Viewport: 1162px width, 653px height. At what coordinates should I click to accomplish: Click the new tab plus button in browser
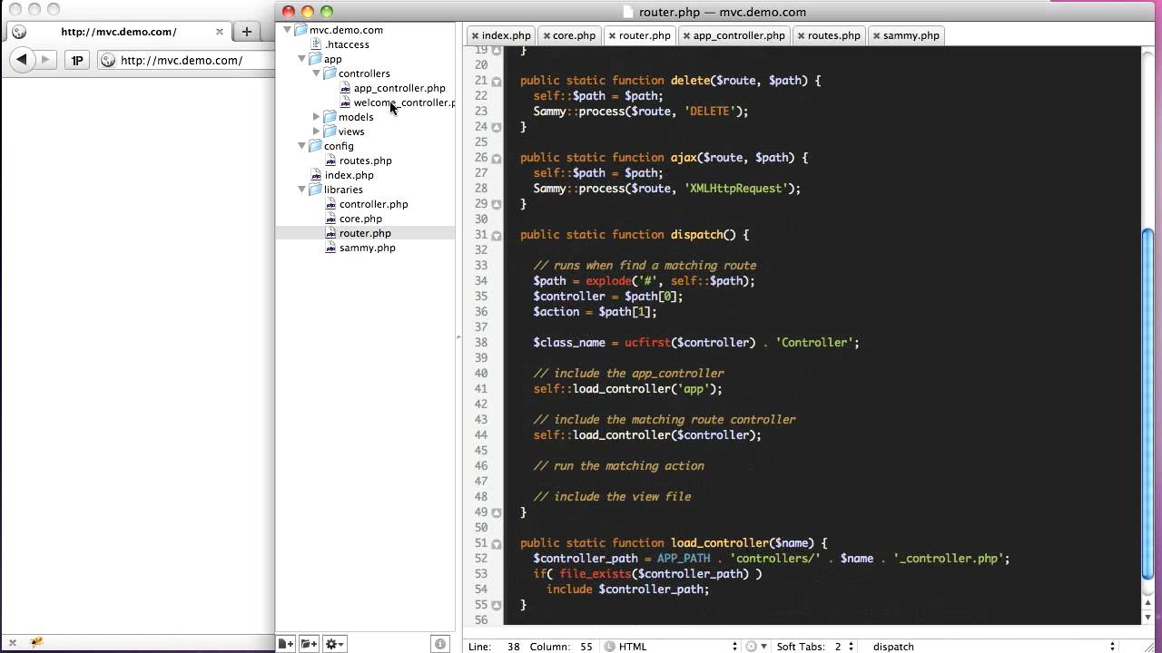(246, 31)
